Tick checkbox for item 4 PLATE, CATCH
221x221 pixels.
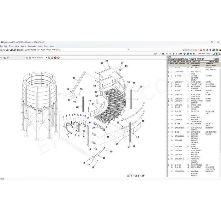coord(168,82)
